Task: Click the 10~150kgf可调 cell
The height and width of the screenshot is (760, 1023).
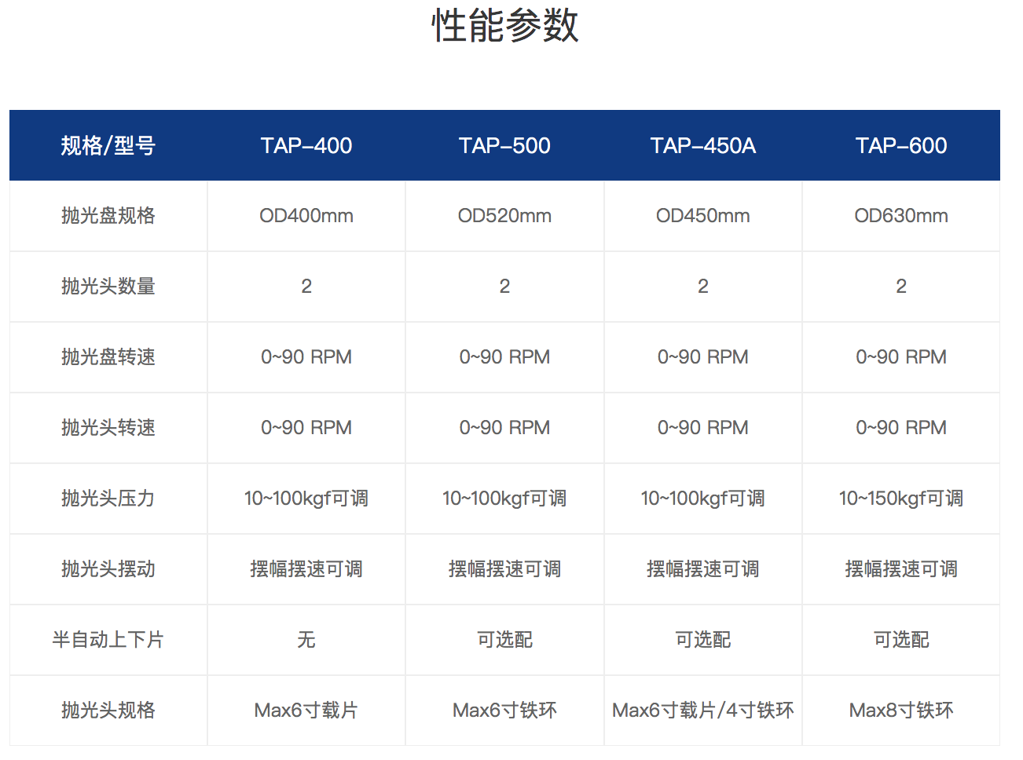Action: tap(901, 499)
